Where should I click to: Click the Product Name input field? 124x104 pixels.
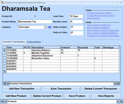click(x=35, y=22)
